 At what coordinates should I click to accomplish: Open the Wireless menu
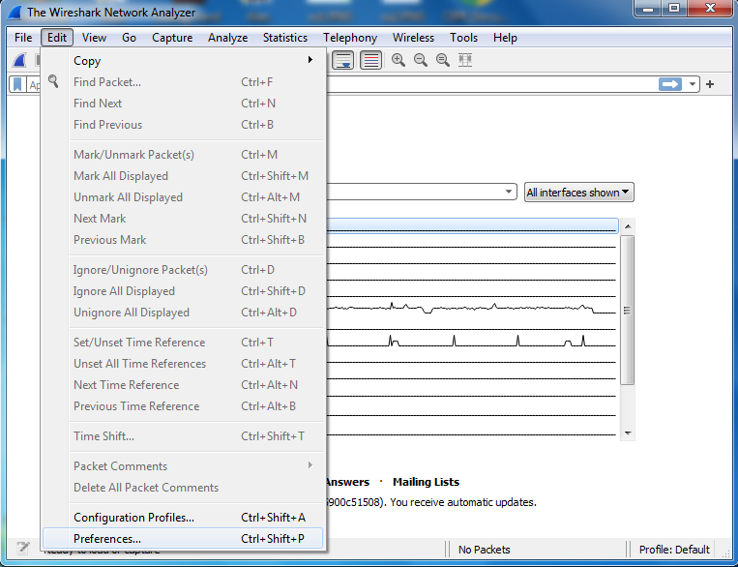pyautogui.click(x=413, y=38)
